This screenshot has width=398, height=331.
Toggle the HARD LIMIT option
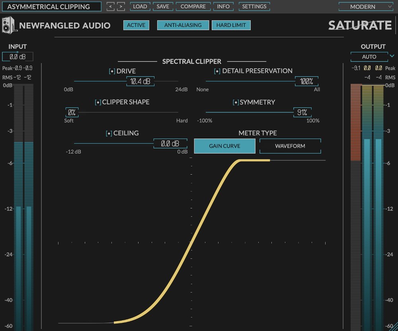point(231,25)
